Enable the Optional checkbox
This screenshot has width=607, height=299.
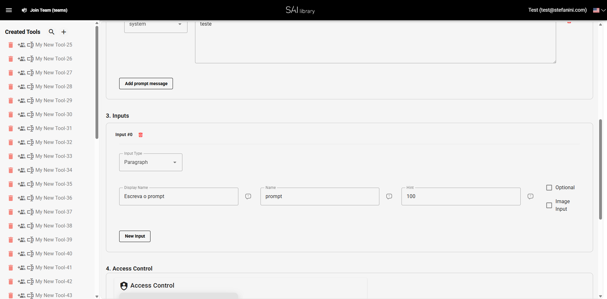[x=549, y=187]
